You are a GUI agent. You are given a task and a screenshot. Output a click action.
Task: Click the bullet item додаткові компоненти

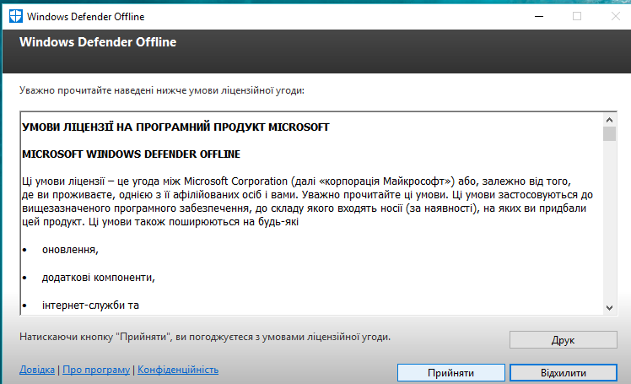(x=98, y=278)
